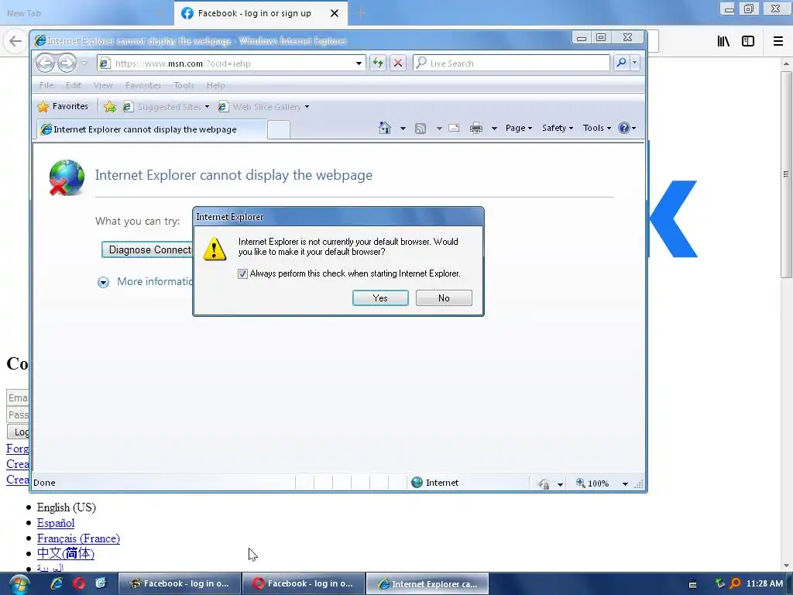Open the Page command bar menu
The height and width of the screenshot is (595, 793).
pyautogui.click(x=518, y=128)
